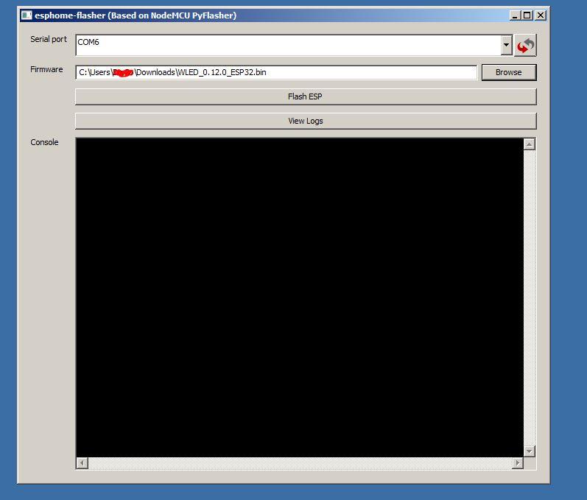Click the console horizontal scroll left arrow
Image resolution: width=587 pixels, height=500 pixels.
82,463
